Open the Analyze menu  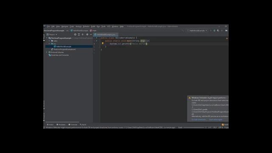(78, 26)
